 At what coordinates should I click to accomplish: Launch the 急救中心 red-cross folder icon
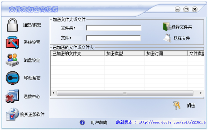click(12, 96)
